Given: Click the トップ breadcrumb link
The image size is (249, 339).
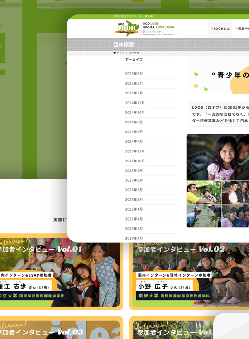Looking at the screenshot, I should tap(120, 52).
